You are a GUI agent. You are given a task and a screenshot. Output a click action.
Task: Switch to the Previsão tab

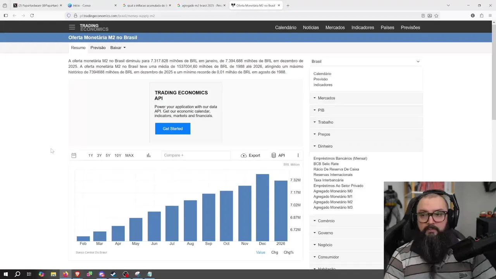[x=98, y=48]
